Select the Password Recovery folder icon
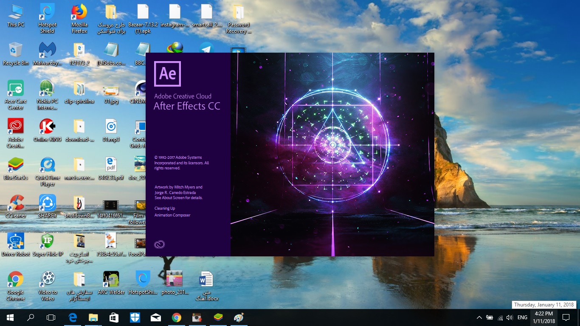580x326 pixels. coord(238,19)
